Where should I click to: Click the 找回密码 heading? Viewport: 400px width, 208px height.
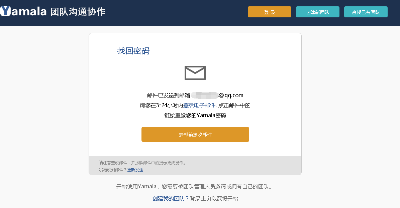point(133,51)
